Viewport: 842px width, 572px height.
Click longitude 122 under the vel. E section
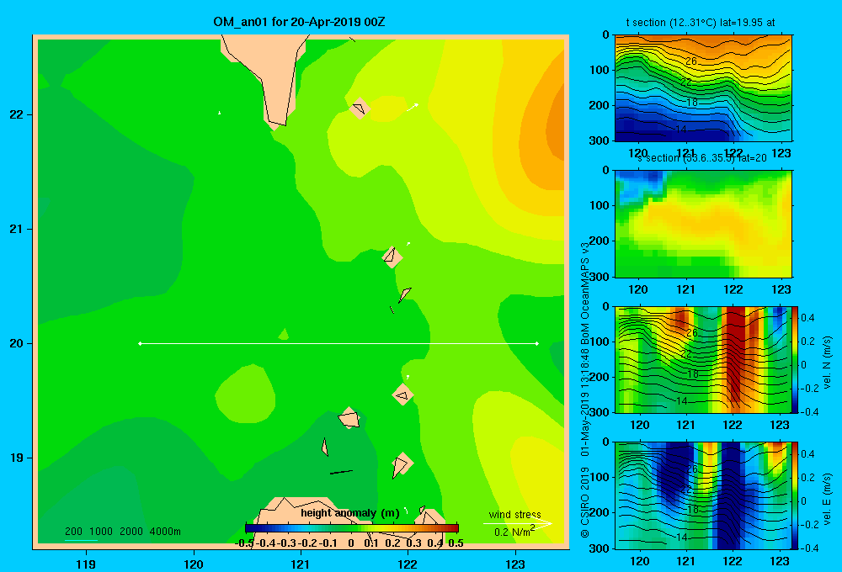733,561
